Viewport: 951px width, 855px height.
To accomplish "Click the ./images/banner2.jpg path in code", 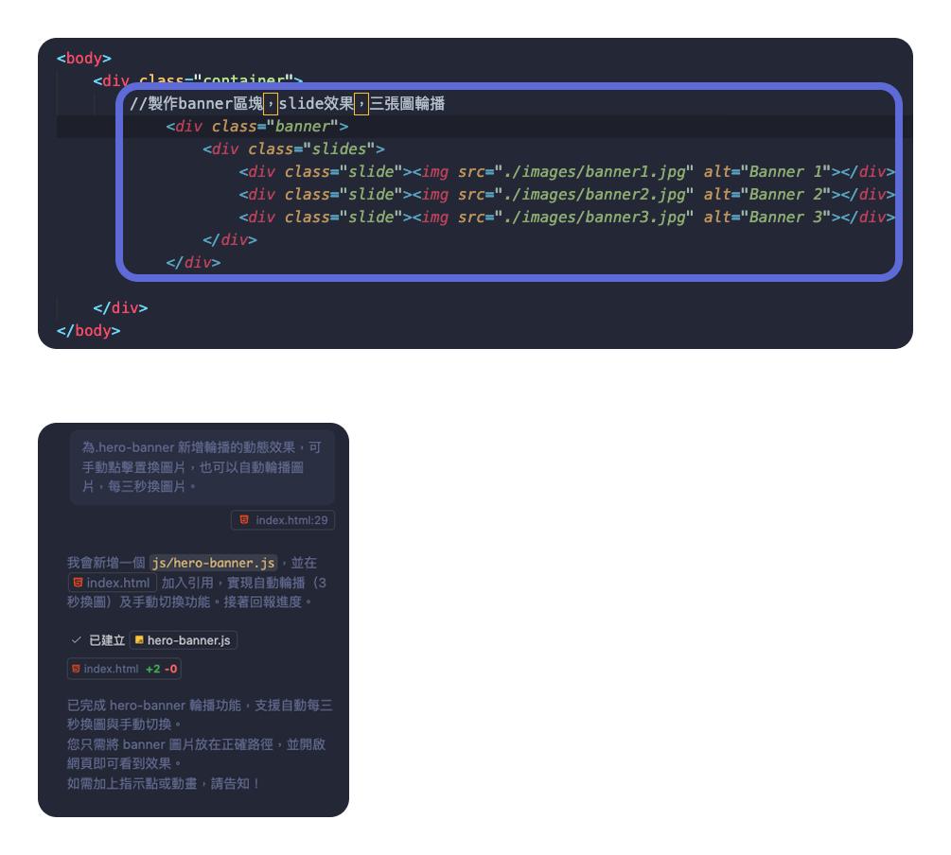I will pos(594,194).
